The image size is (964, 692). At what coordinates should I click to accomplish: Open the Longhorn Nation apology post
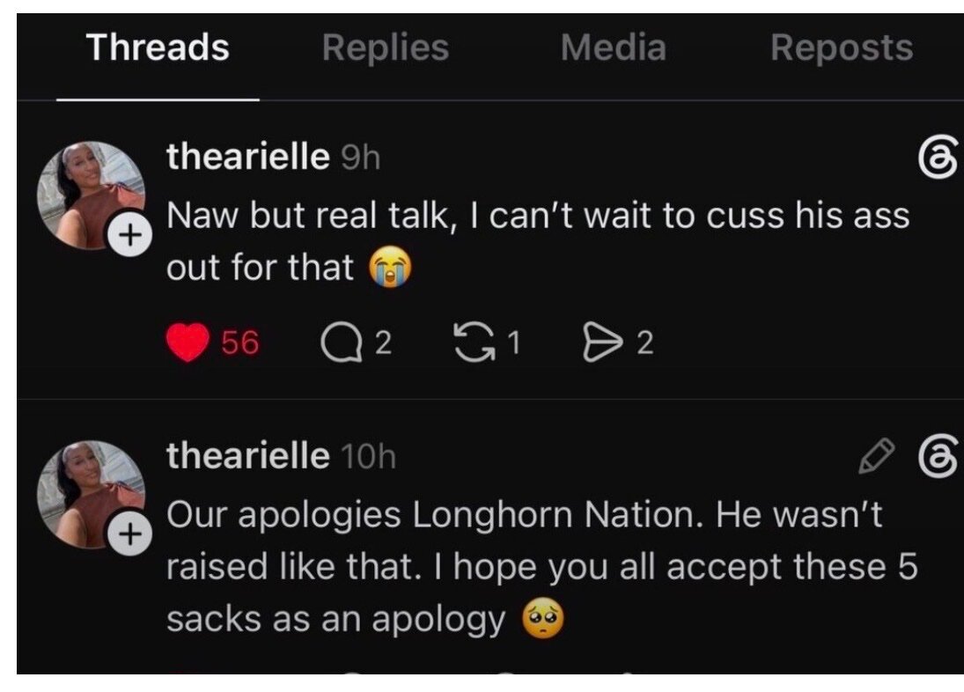541,567
